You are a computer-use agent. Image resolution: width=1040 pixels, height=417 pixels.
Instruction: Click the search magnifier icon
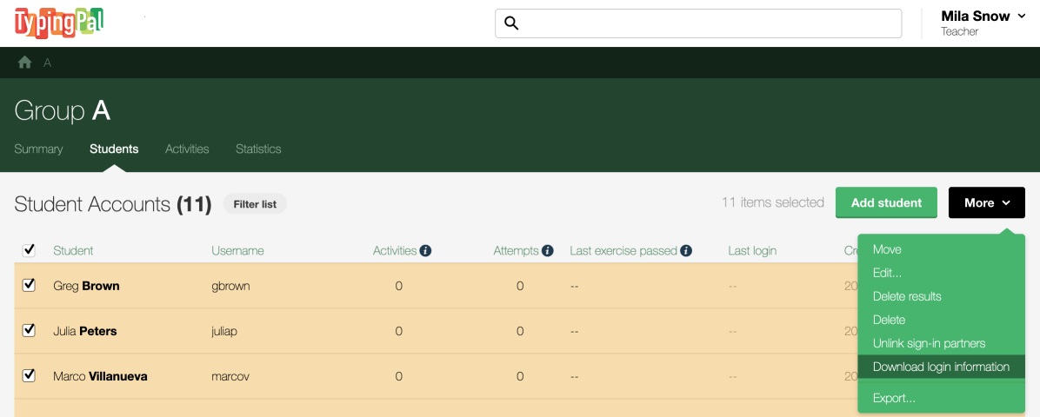pos(511,23)
